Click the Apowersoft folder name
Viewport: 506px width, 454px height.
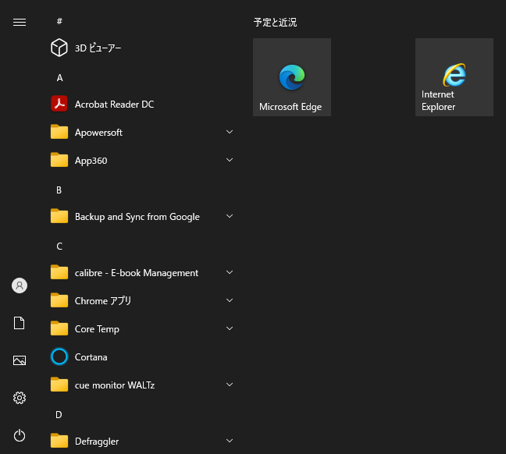[98, 133]
